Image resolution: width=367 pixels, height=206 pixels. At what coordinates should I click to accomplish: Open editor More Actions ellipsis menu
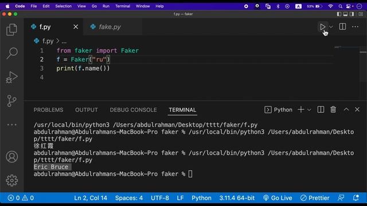pyautogui.click(x=356, y=27)
